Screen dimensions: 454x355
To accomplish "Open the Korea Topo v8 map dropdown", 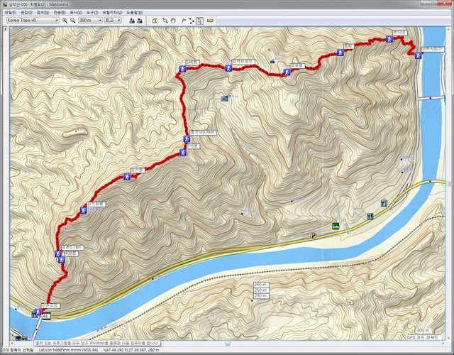I will tap(33, 21).
